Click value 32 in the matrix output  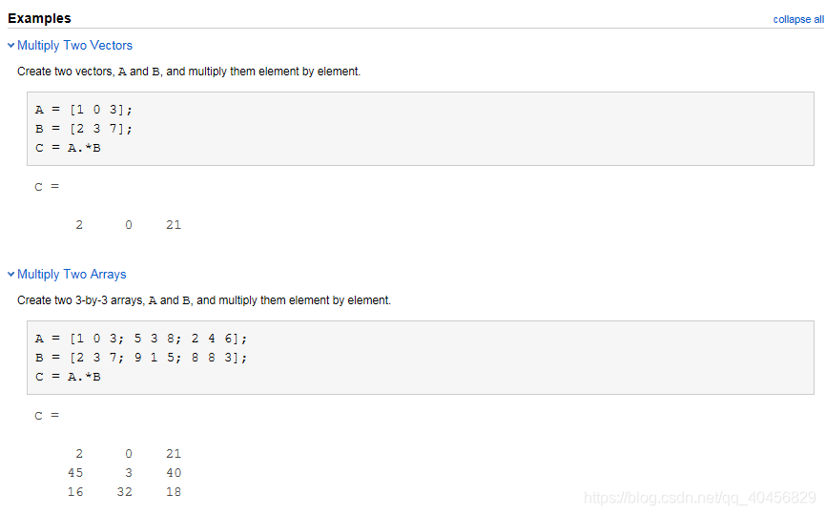125,492
